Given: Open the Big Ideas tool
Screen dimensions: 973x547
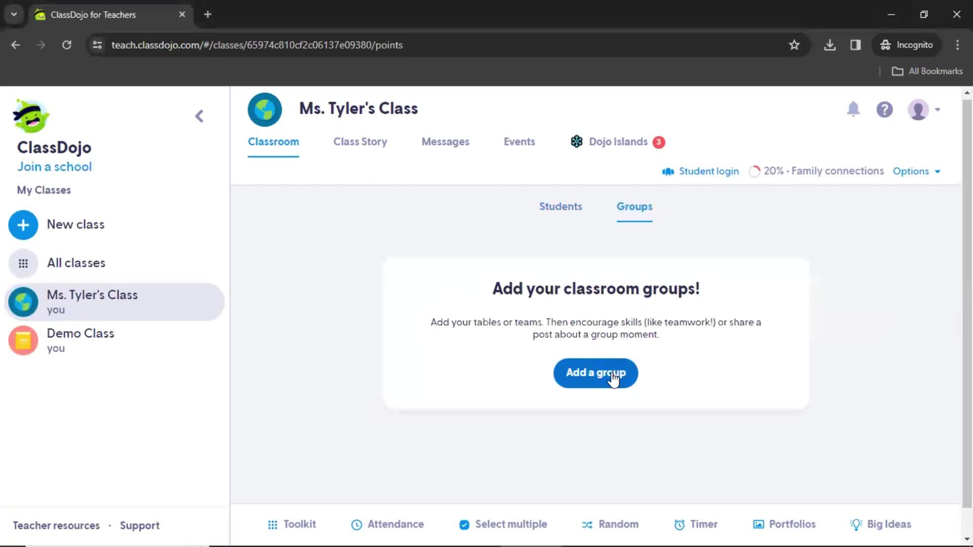Looking at the screenshot, I should click(881, 524).
